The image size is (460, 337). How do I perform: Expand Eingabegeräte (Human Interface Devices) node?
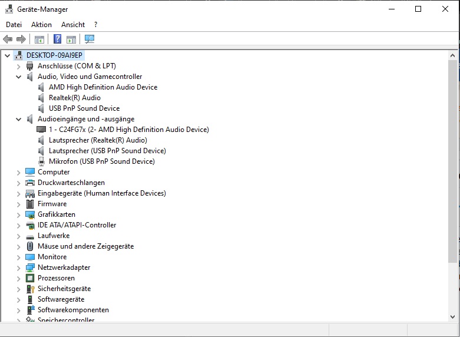[x=18, y=194]
